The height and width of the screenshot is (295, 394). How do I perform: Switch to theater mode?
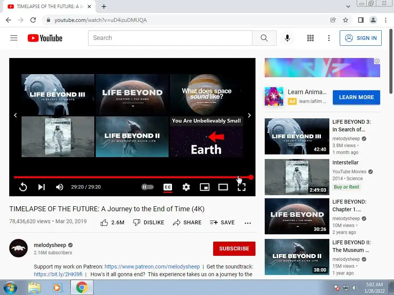pyautogui.click(x=223, y=187)
